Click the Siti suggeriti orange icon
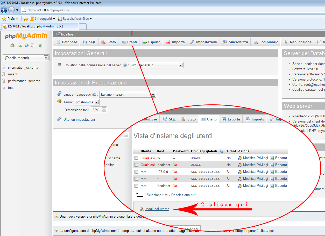The image size is (325, 236). click(32, 19)
